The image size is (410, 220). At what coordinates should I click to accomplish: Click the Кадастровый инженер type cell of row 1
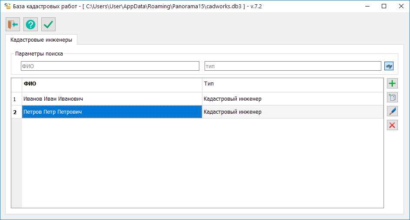point(292,99)
